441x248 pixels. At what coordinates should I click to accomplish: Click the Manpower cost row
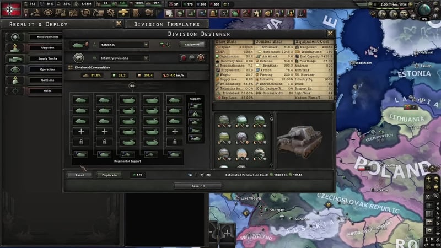[x=314, y=47]
